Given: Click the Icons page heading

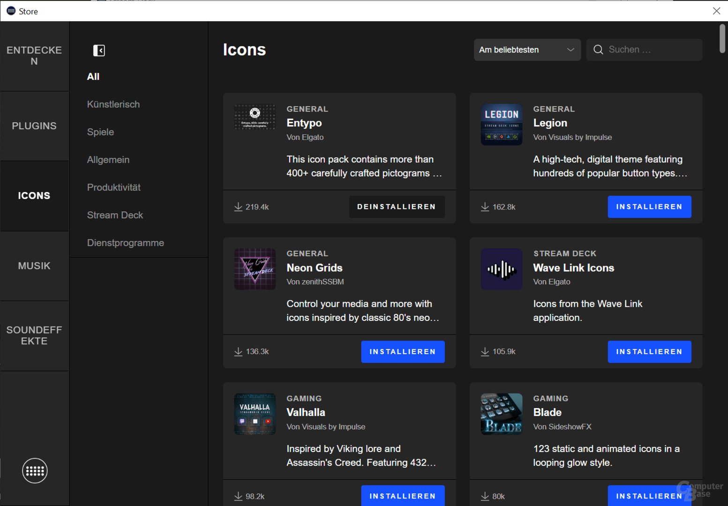Looking at the screenshot, I should (244, 50).
